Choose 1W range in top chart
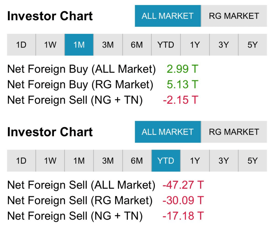Screen dimensions: 274x227 [x=50, y=45]
